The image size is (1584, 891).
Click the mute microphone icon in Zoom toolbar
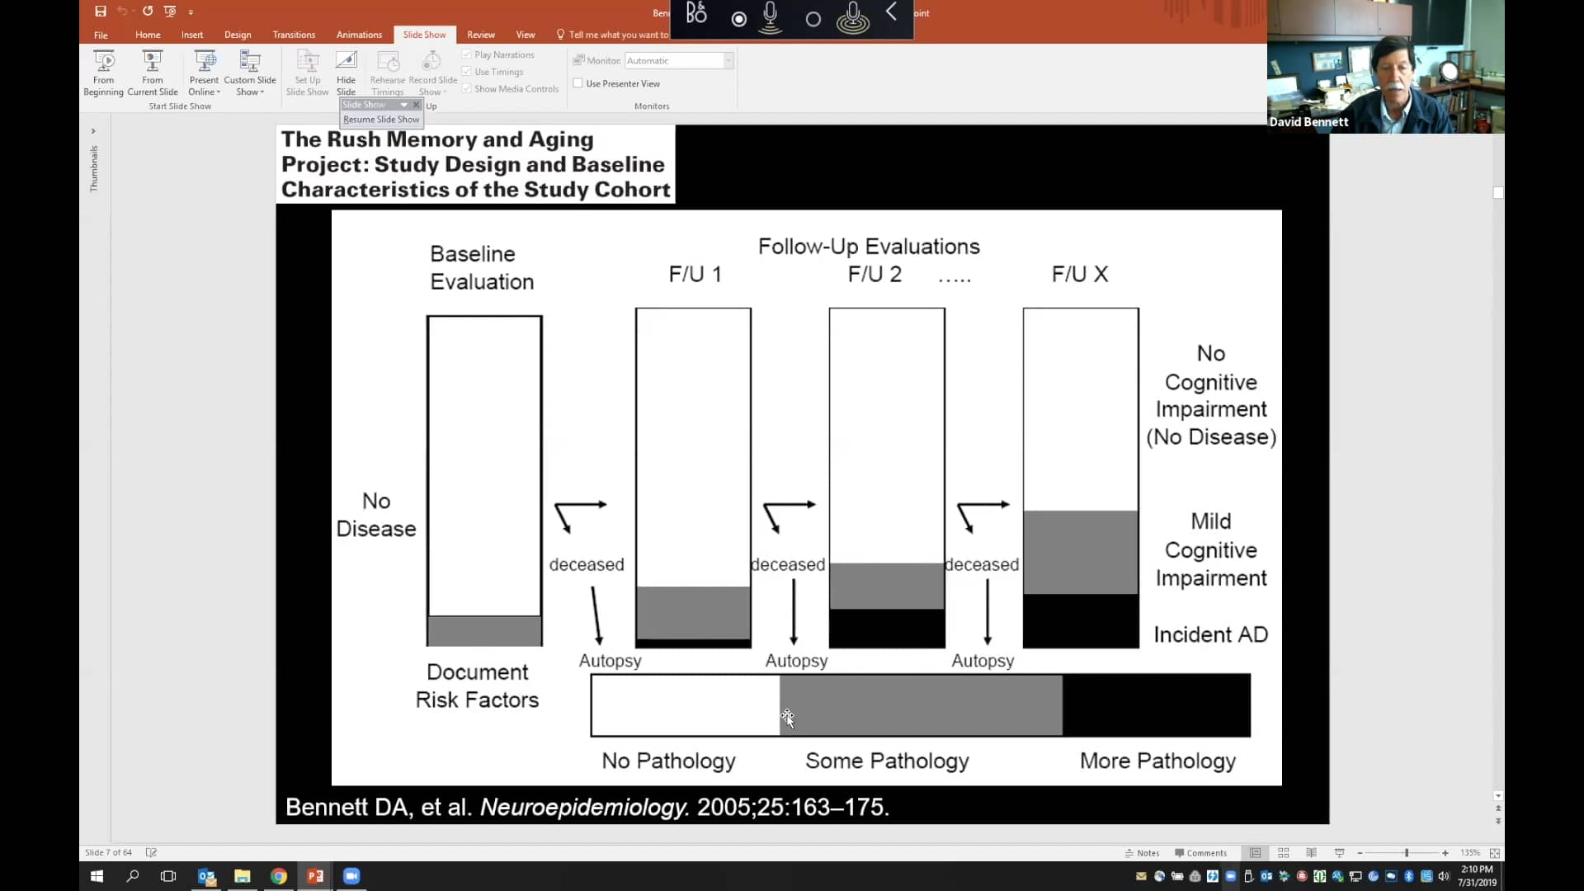pos(771,19)
